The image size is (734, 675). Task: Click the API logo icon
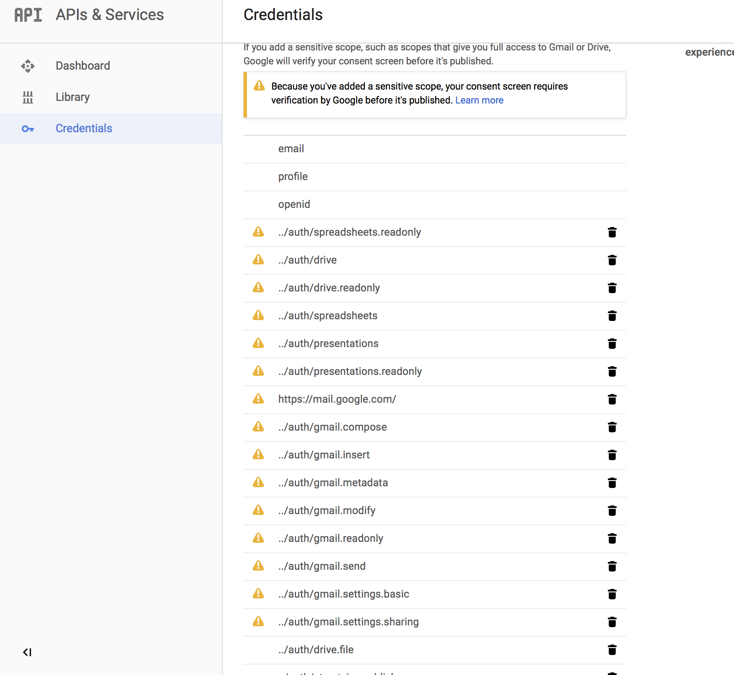[x=28, y=15]
